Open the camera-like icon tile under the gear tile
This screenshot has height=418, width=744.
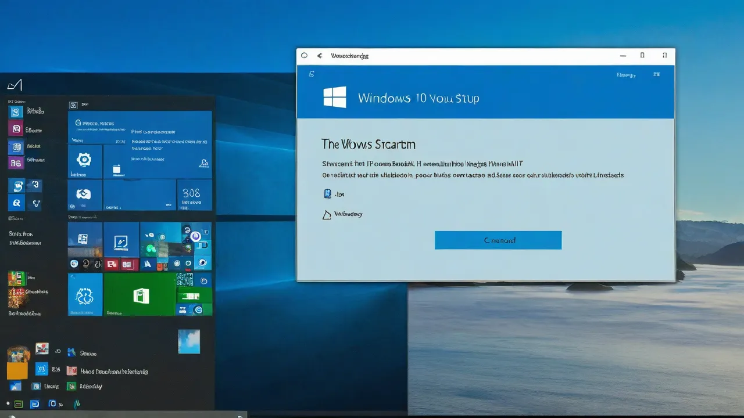(x=85, y=195)
